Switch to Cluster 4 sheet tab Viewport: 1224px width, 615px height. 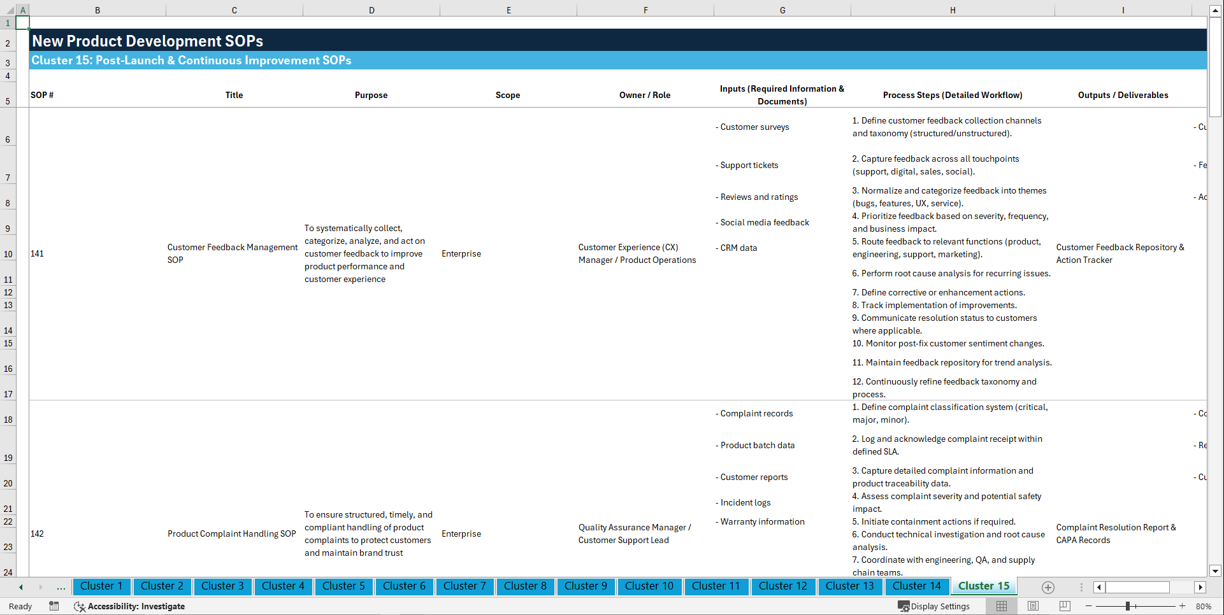pyautogui.click(x=283, y=586)
